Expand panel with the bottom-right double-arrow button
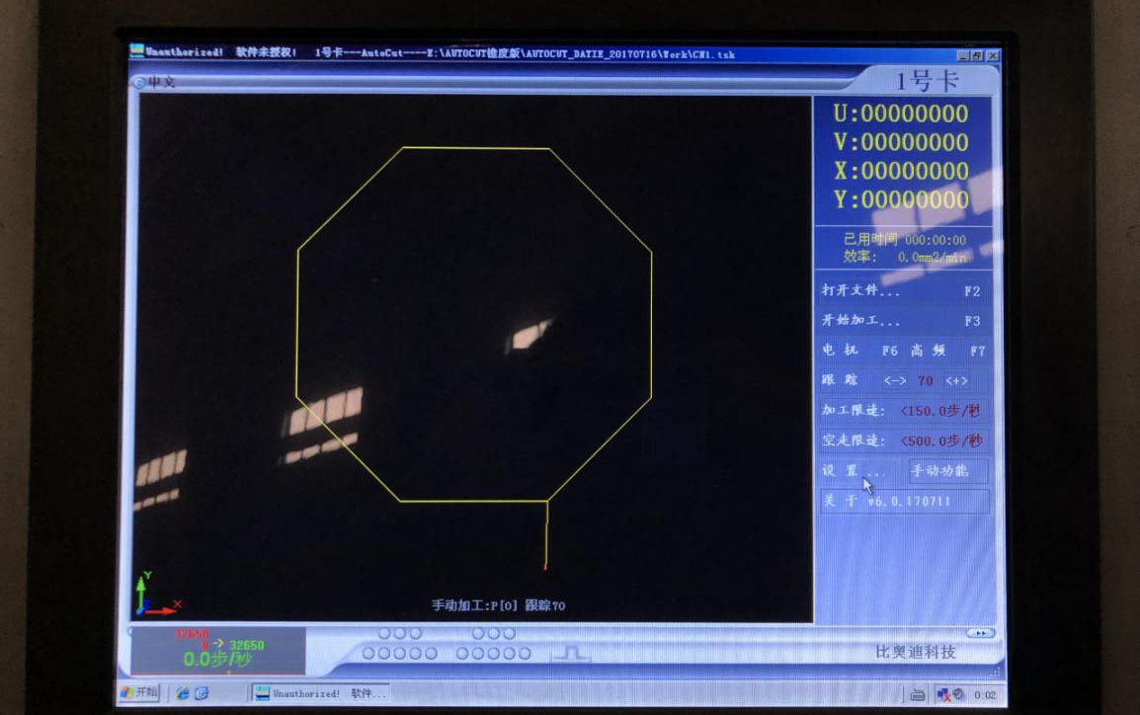This screenshot has height=715, width=1140. [x=979, y=633]
